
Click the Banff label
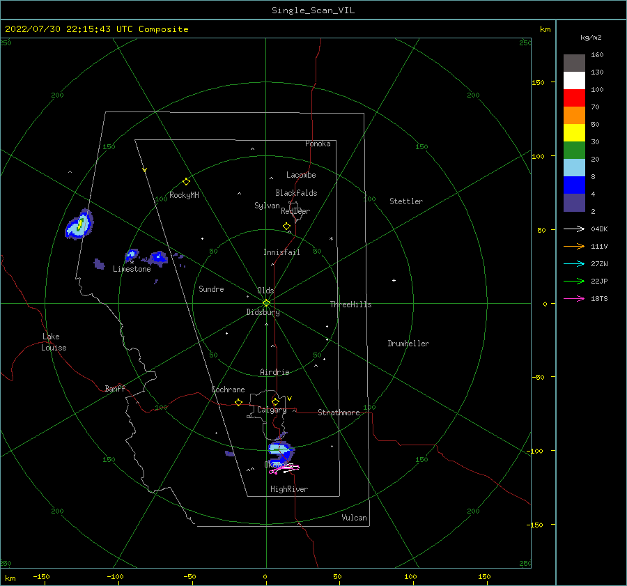(115, 388)
